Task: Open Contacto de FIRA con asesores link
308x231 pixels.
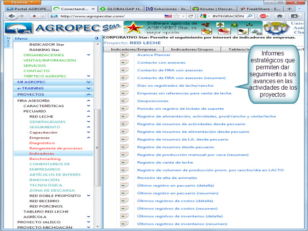Action: (x=170, y=70)
